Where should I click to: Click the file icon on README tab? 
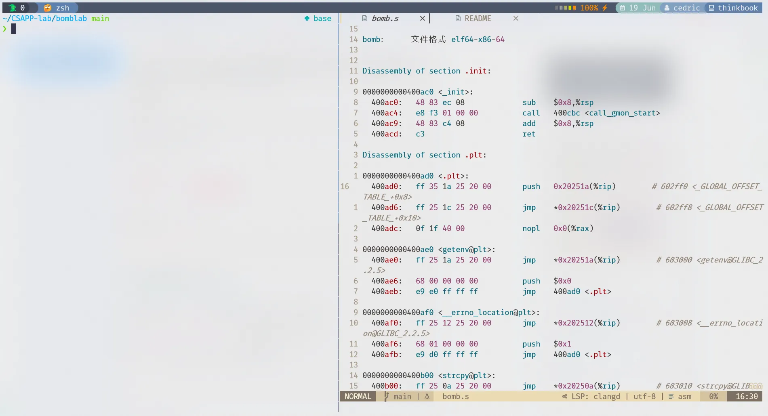[458, 18]
